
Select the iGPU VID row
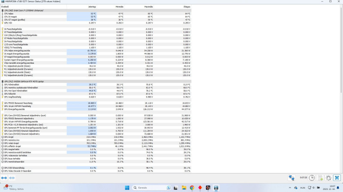click(x=96, y=23)
